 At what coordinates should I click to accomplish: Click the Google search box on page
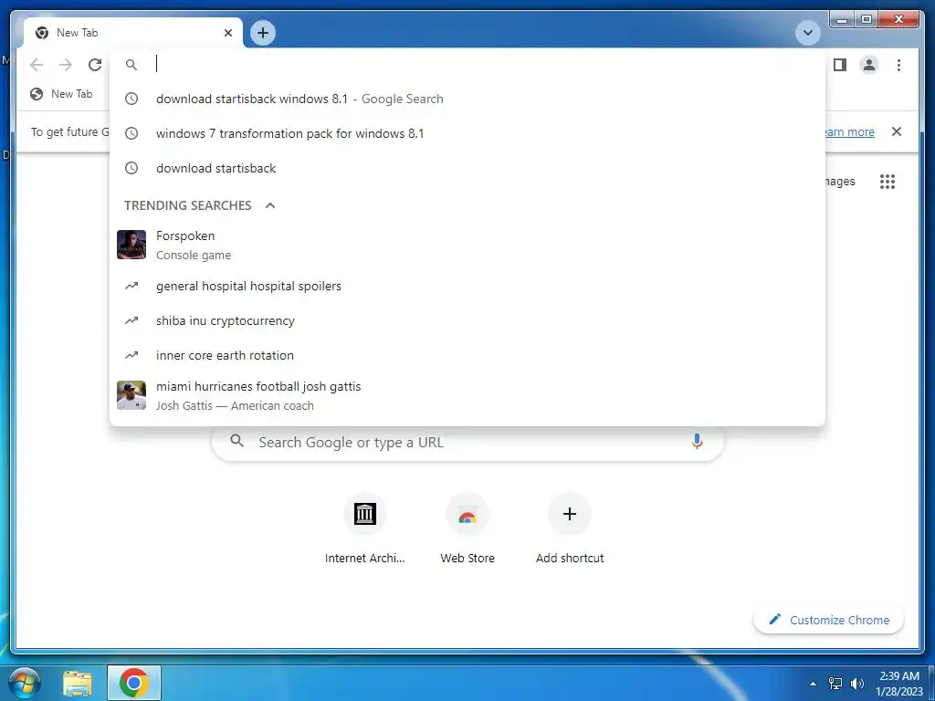click(x=467, y=443)
